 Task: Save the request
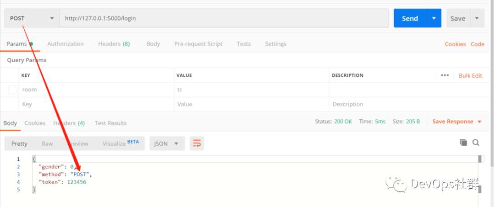click(x=458, y=18)
